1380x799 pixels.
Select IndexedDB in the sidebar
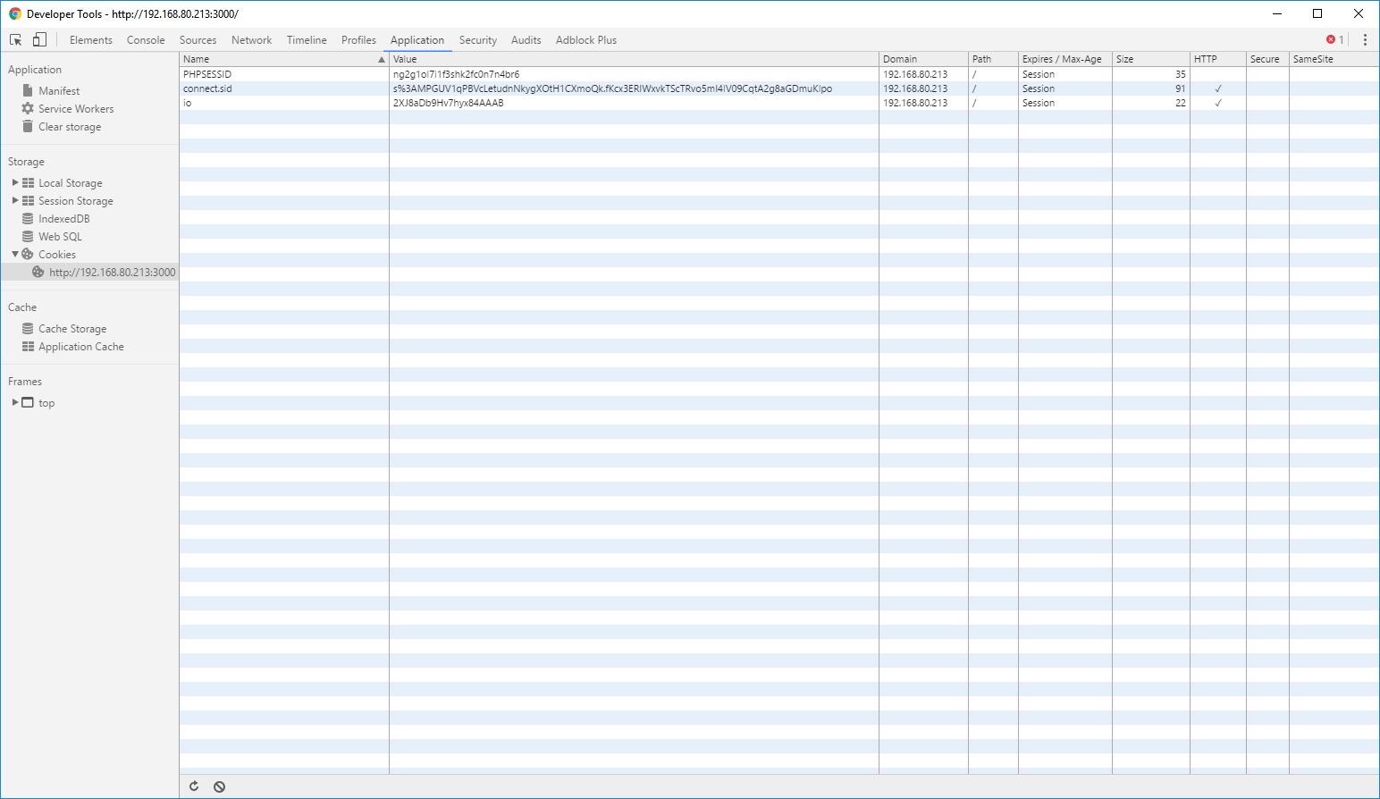click(x=64, y=219)
